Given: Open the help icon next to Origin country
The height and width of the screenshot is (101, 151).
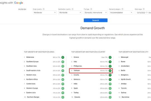Looking at the screenshot, I should (44, 9).
